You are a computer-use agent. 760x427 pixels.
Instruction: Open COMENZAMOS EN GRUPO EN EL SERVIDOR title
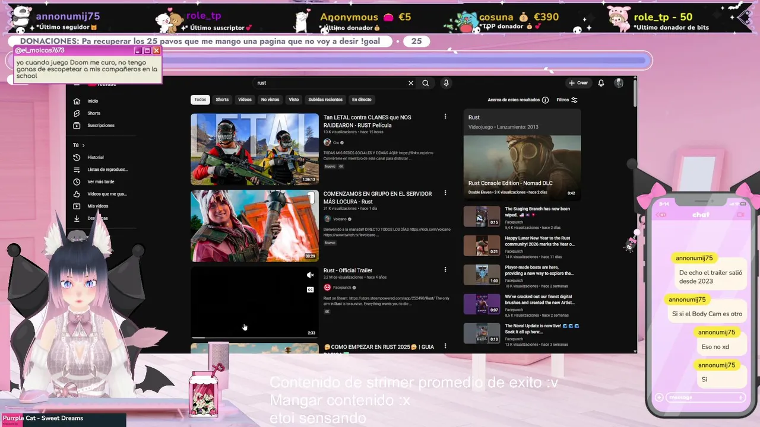pyautogui.click(x=378, y=197)
